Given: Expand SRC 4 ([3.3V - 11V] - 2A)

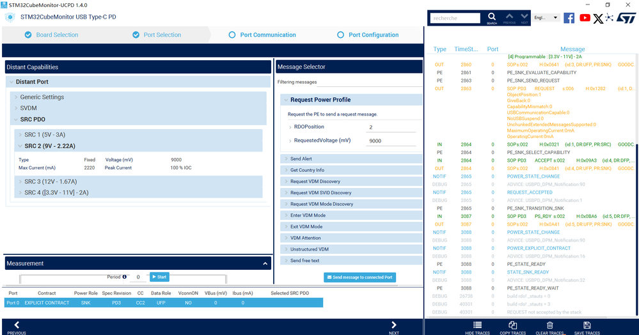Looking at the screenshot, I should click(x=20, y=192).
